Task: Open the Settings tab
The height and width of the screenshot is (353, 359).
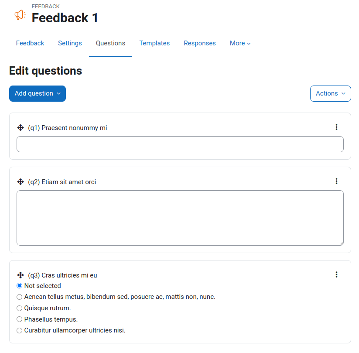Action: [70, 43]
